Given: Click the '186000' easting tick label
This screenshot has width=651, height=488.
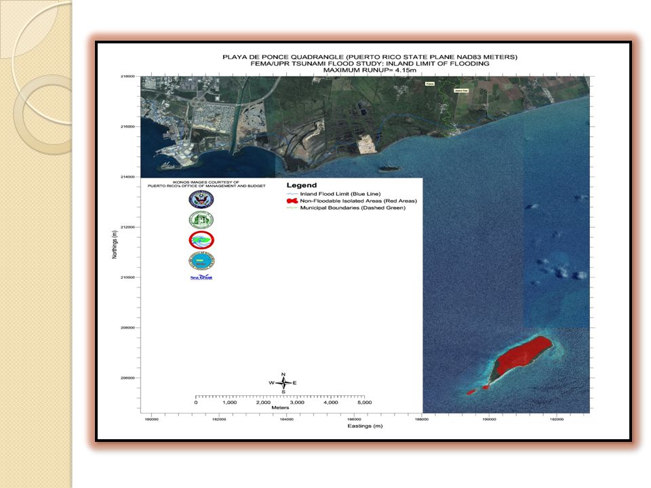Looking at the screenshot, I should tap(354, 419).
